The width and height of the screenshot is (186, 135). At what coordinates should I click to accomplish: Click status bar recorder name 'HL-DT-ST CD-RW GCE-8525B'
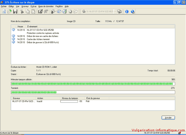[x=157, y=133]
